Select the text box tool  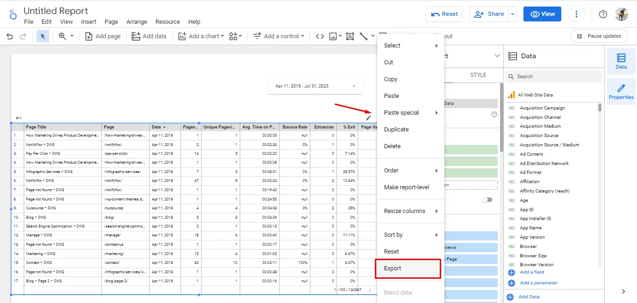coord(350,36)
